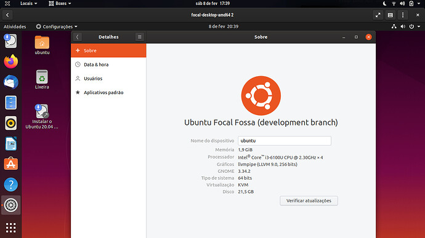Click GNOME version 3.34.2 text
This screenshot has width=425, height=238.
244,171
